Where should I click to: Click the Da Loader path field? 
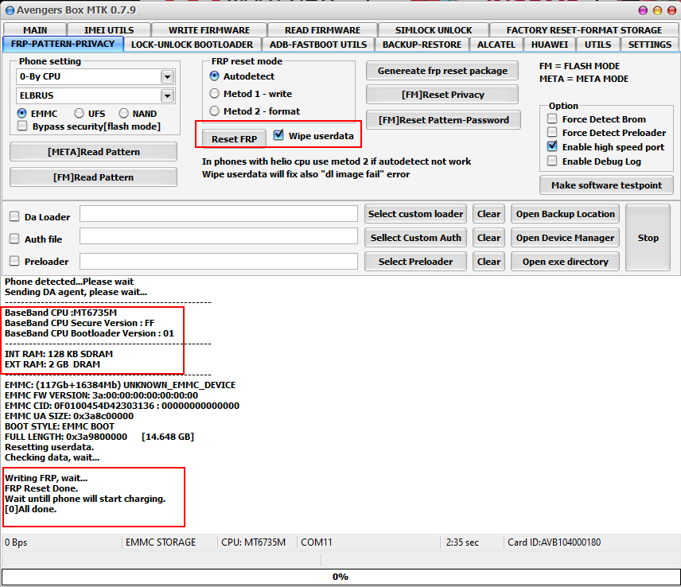click(219, 214)
